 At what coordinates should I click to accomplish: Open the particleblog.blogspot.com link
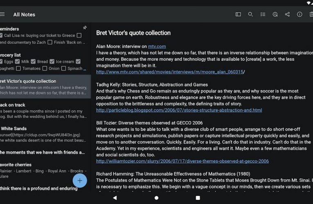tap(179, 110)
